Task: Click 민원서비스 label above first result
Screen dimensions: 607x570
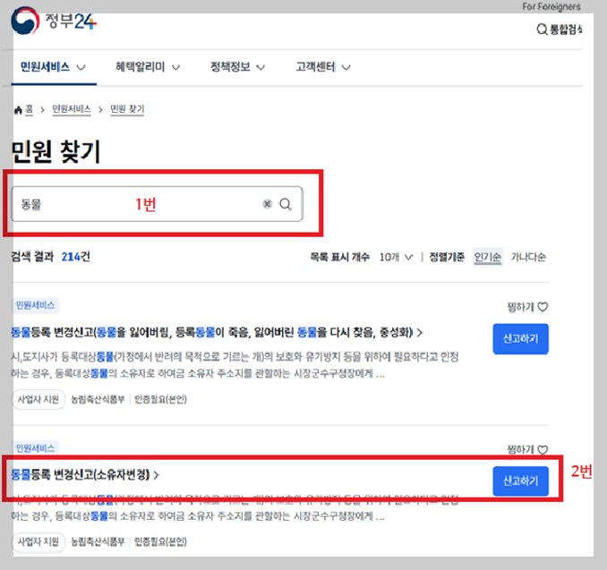Action: [x=35, y=305]
